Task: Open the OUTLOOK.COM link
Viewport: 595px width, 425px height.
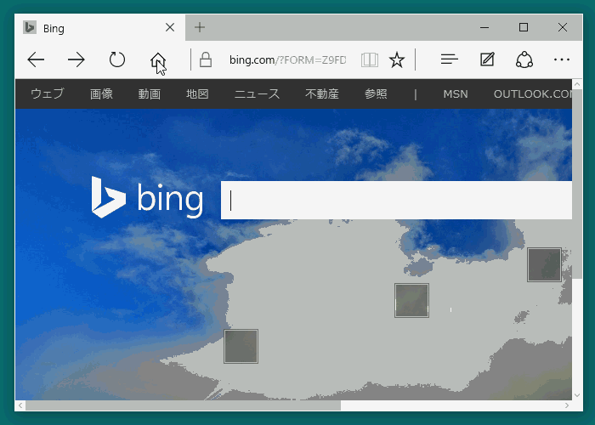Action: coord(533,94)
